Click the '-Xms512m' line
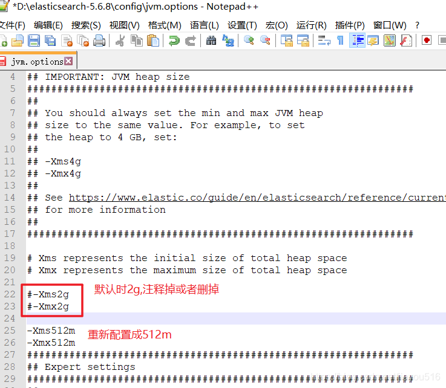This screenshot has height=388, width=446. click(x=51, y=331)
